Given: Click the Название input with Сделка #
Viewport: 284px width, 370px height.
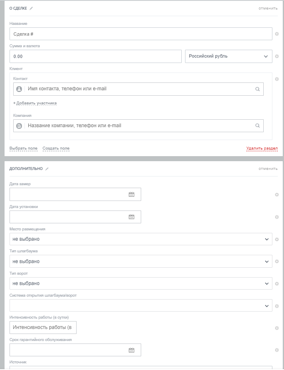Looking at the screenshot, I should (x=141, y=34).
